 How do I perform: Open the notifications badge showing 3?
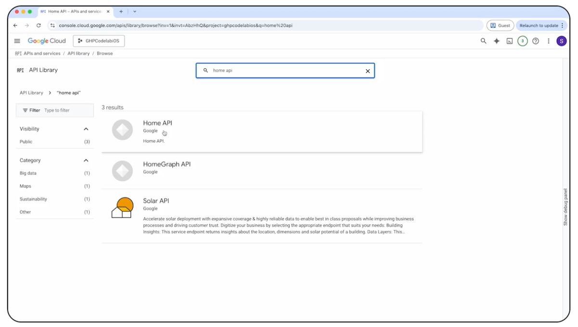tap(523, 41)
